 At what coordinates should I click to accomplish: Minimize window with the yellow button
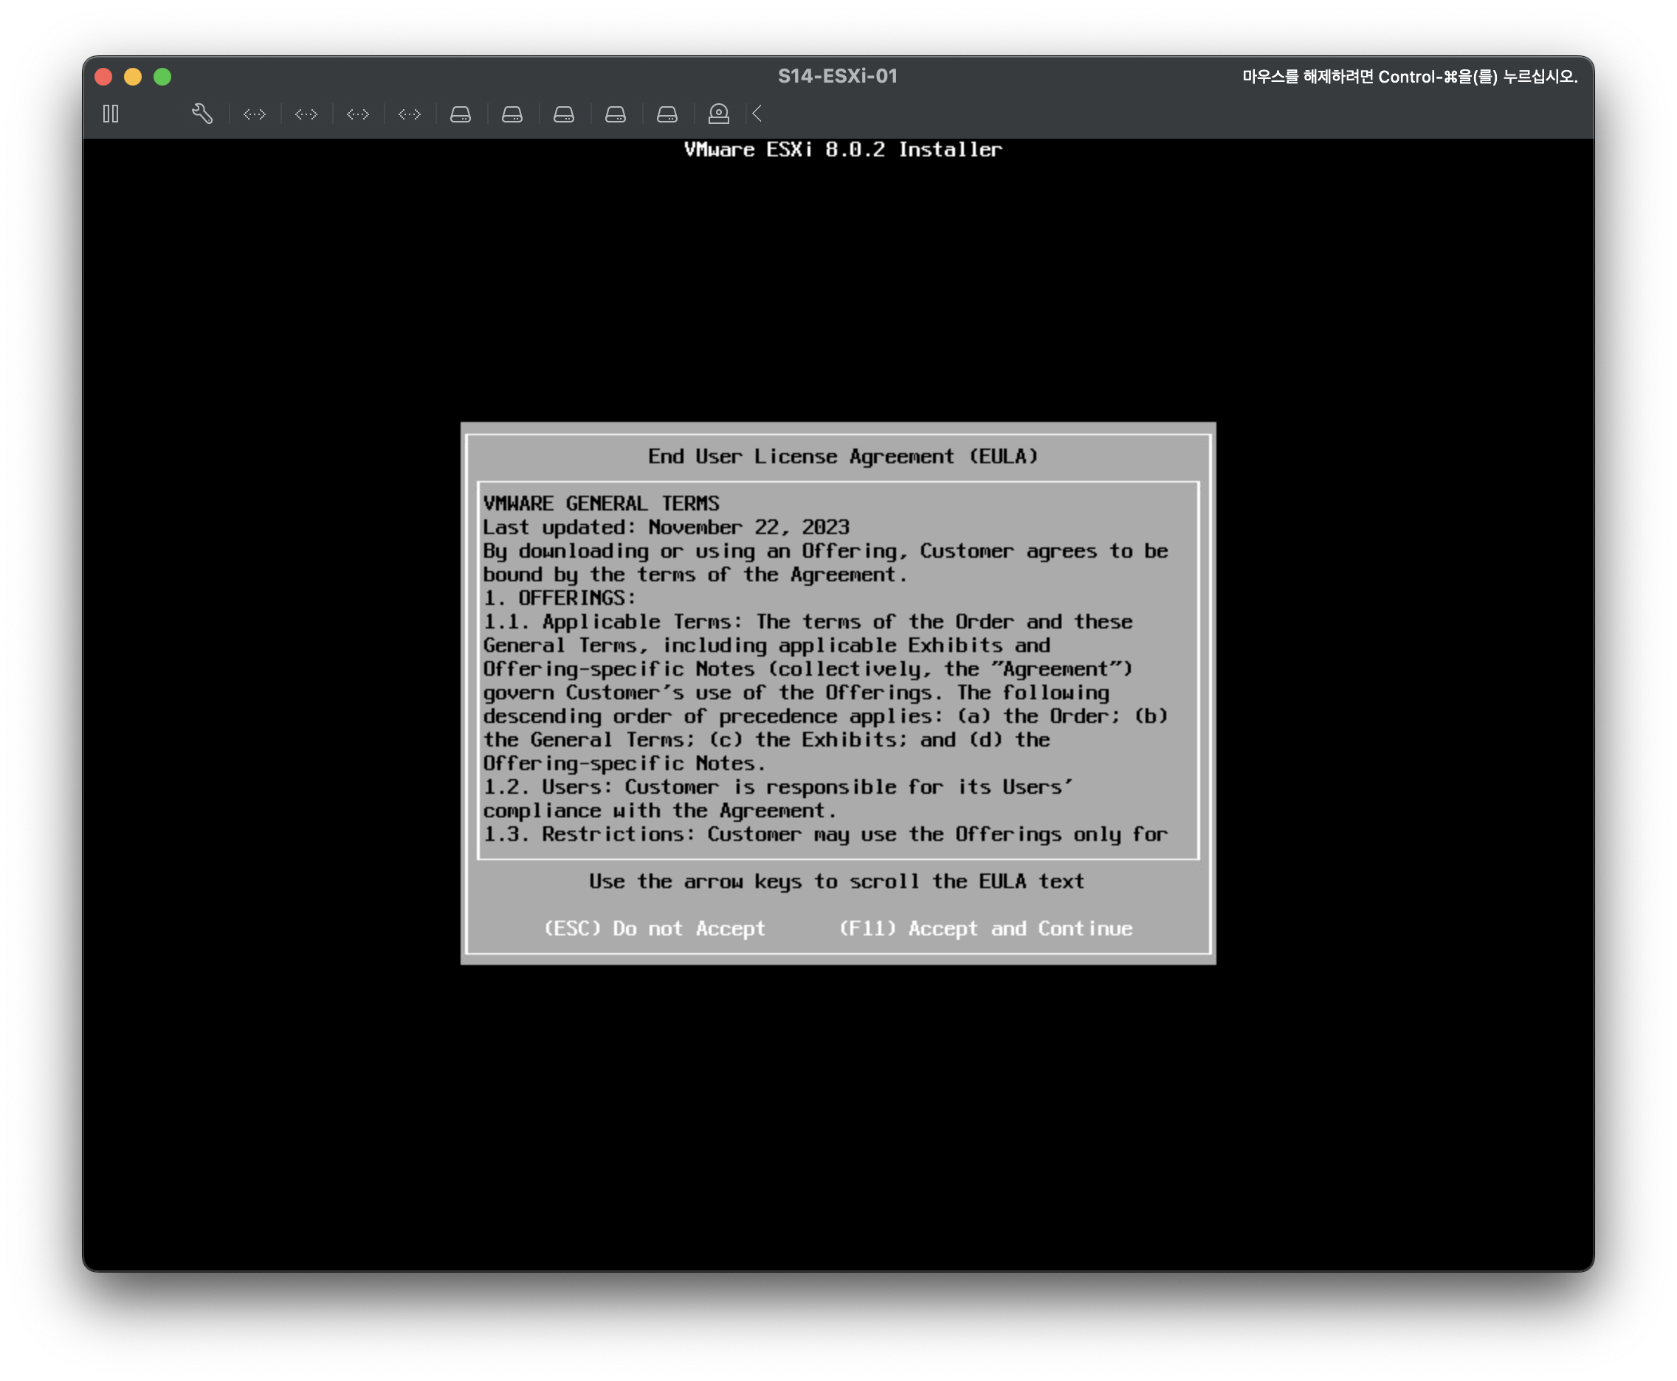point(133,77)
